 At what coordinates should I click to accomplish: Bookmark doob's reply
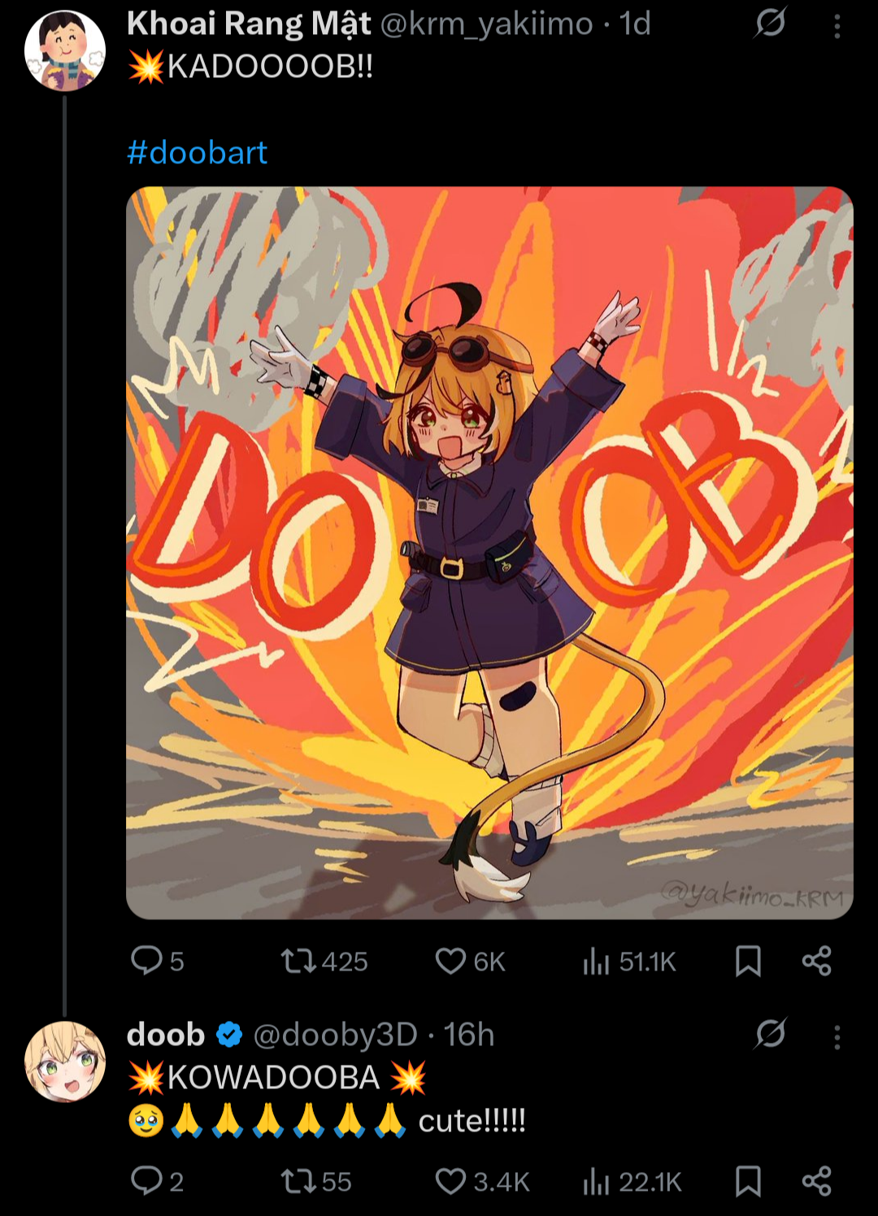pos(747,1180)
